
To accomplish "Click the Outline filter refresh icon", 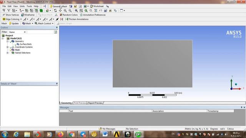I will tap(55, 32).
